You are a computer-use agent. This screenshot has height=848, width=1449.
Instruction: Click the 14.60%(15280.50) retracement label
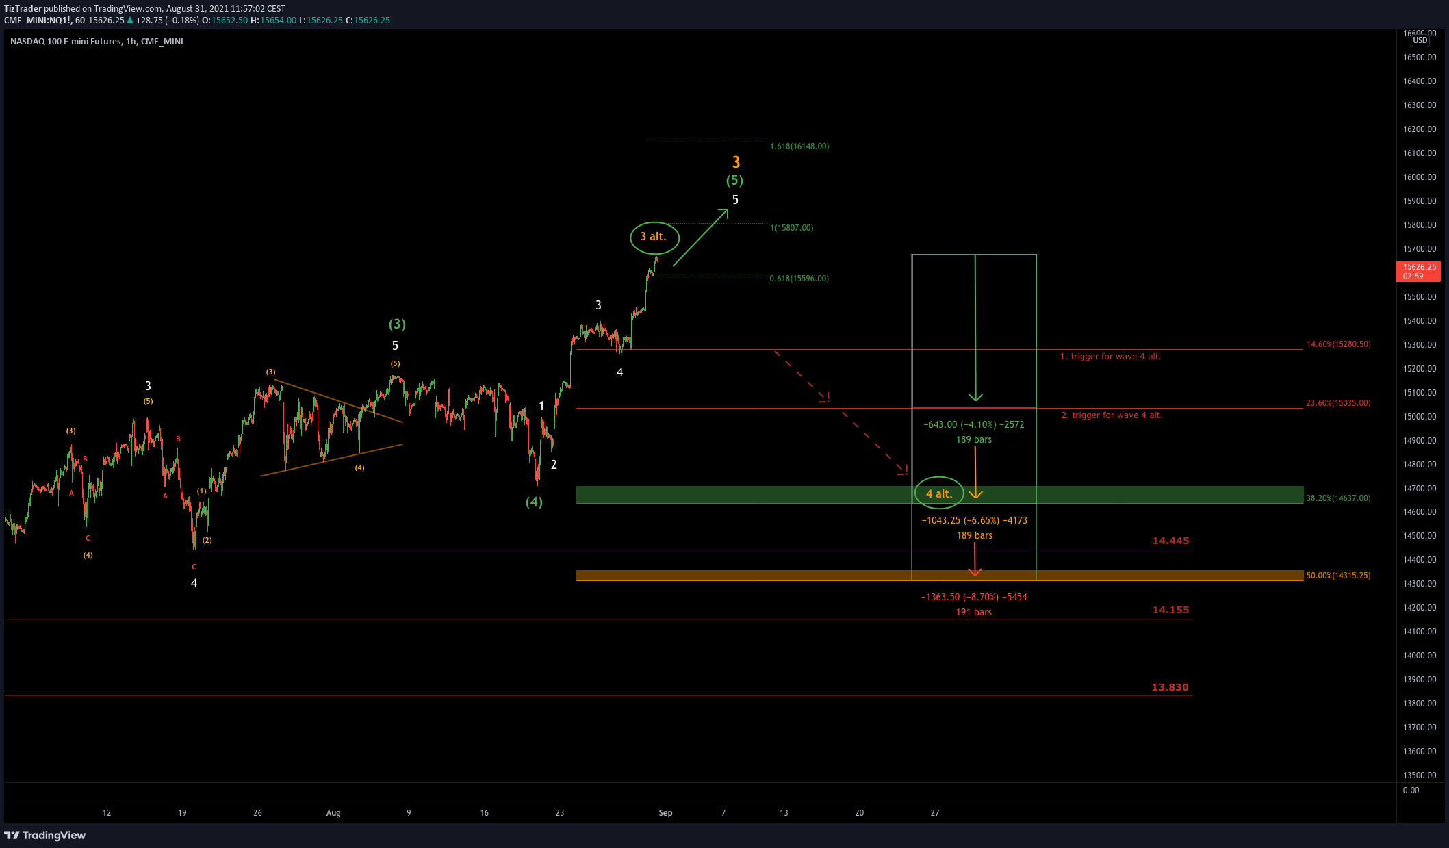[1338, 344]
